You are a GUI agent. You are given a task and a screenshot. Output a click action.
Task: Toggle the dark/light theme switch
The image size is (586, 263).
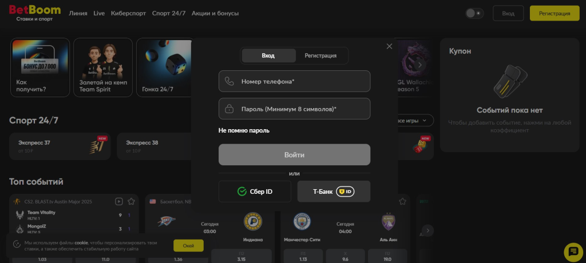pos(474,13)
